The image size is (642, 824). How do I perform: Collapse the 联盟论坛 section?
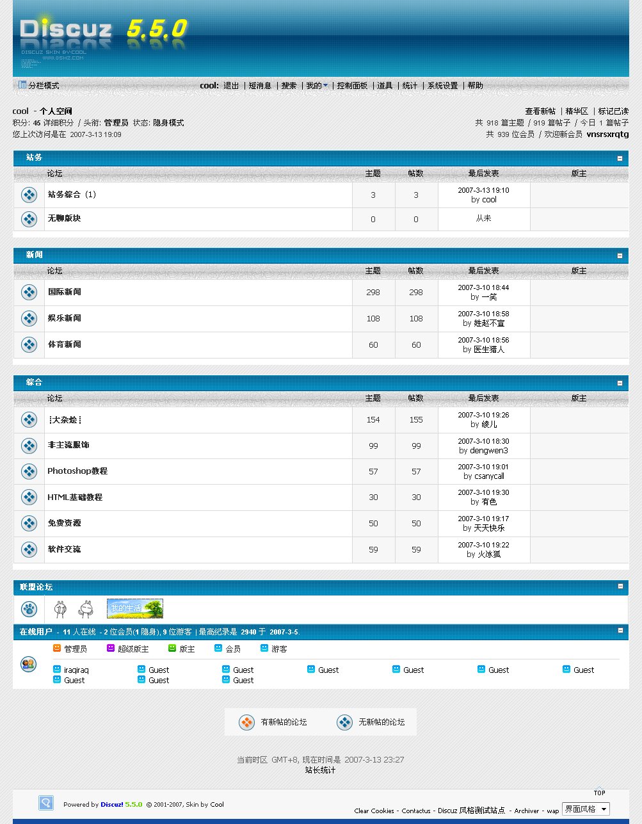click(x=620, y=586)
